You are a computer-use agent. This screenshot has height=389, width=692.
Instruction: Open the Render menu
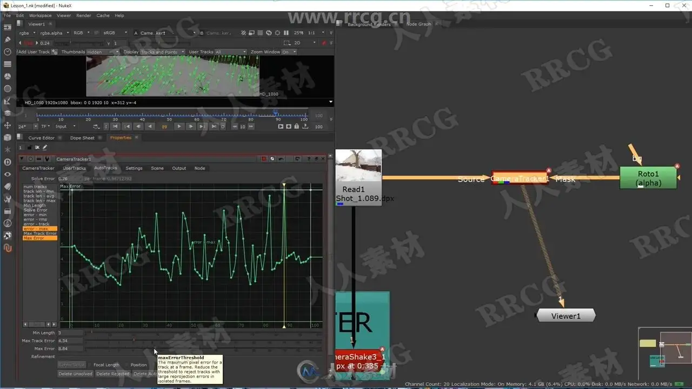pyautogui.click(x=83, y=15)
